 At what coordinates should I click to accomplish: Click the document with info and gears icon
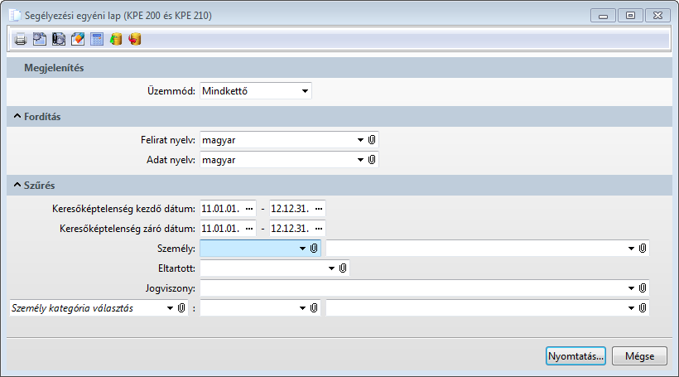tap(59, 40)
